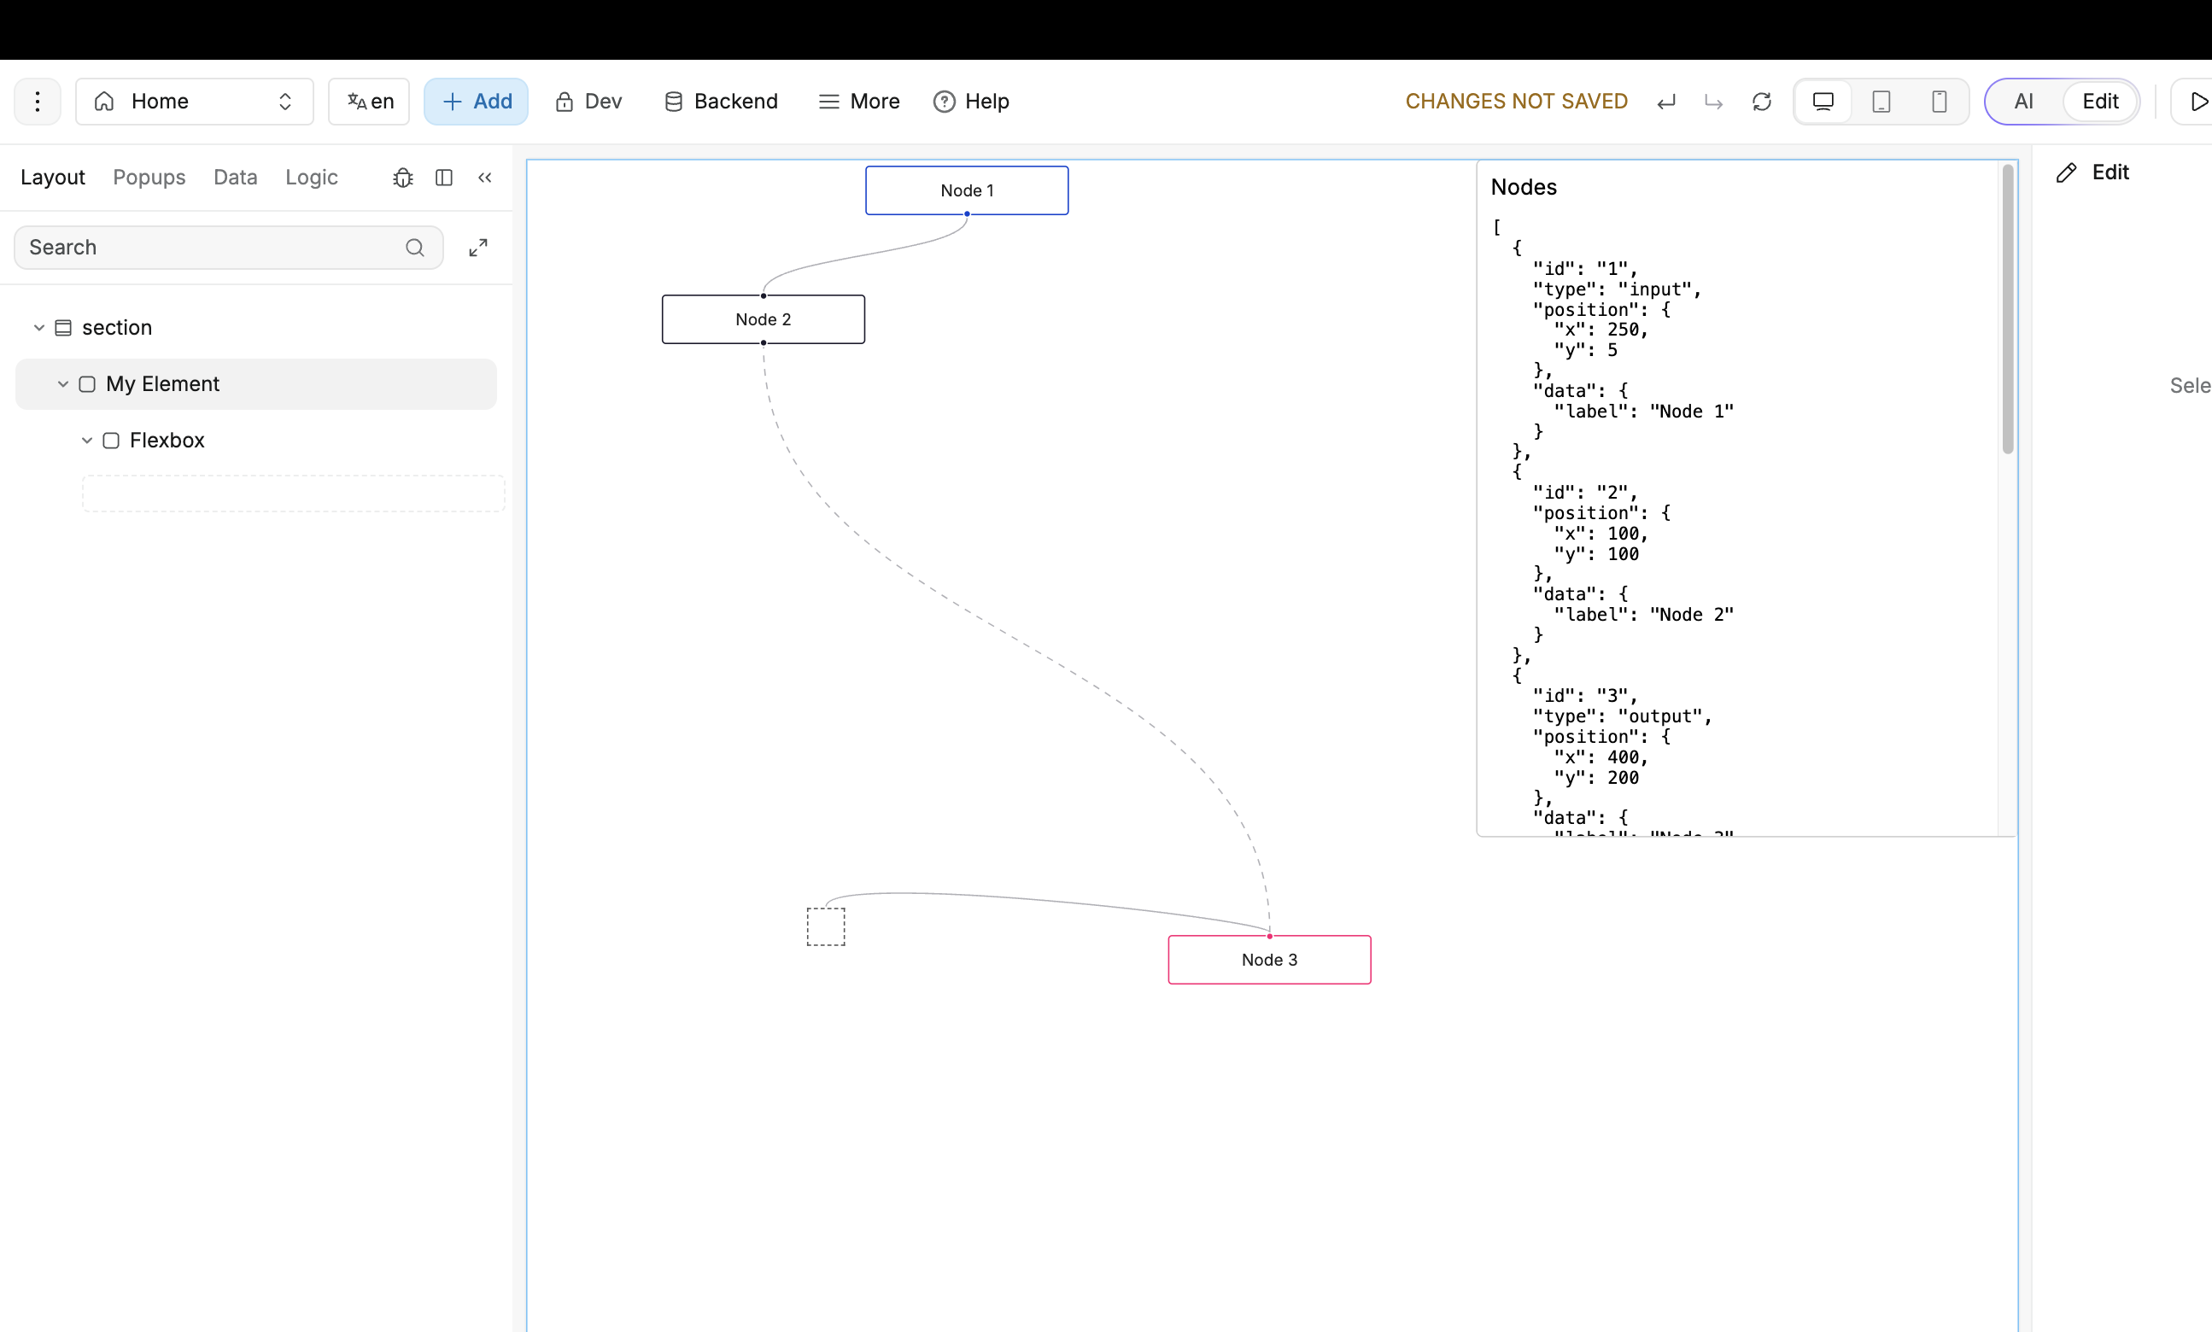Image resolution: width=2212 pixels, height=1332 pixels.
Task: Open the three-dot main menu
Action: pos(38,102)
